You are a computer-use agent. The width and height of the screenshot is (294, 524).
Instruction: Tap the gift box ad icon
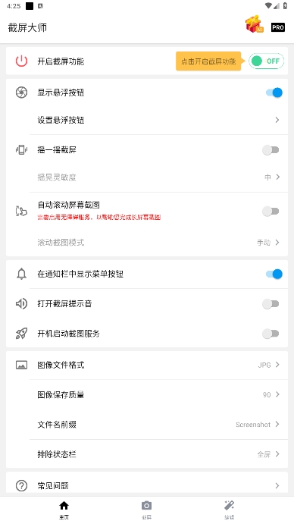point(255,24)
